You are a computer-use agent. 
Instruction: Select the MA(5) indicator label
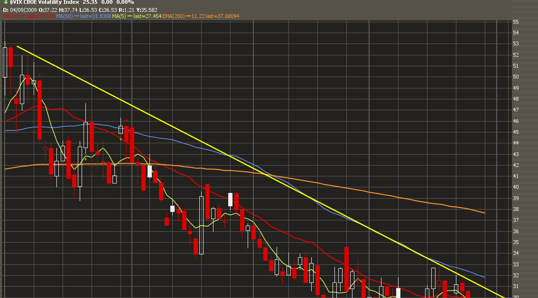pyautogui.click(x=119, y=16)
